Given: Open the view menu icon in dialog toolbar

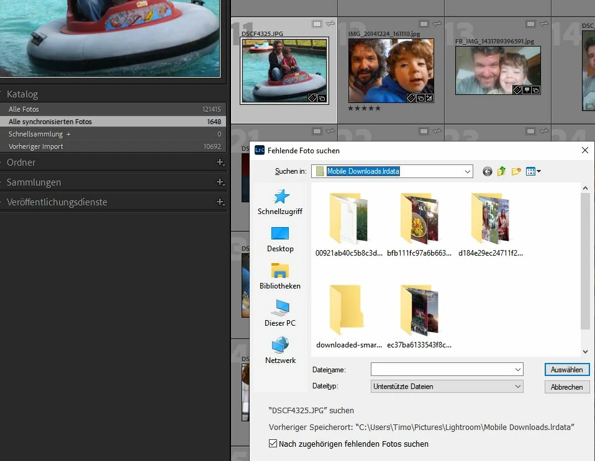Looking at the screenshot, I should click(x=533, y=171).
